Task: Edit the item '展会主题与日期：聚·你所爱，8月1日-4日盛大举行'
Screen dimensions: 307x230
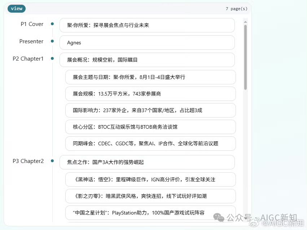Action: tap(150, 77)
